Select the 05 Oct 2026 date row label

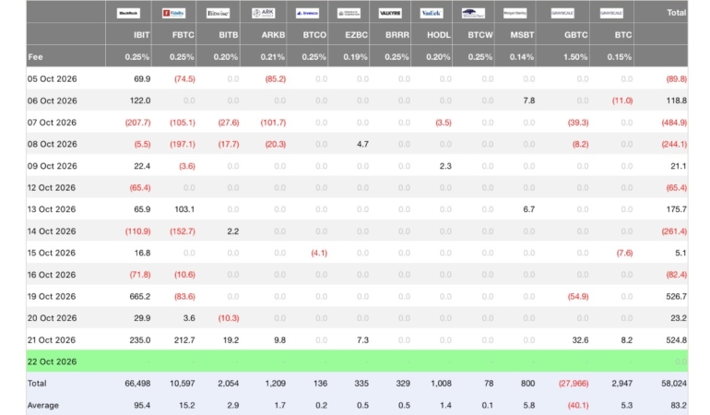pyautogui.click(x=52, y=78)
